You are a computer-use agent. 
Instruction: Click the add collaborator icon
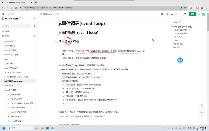(167, 14)
